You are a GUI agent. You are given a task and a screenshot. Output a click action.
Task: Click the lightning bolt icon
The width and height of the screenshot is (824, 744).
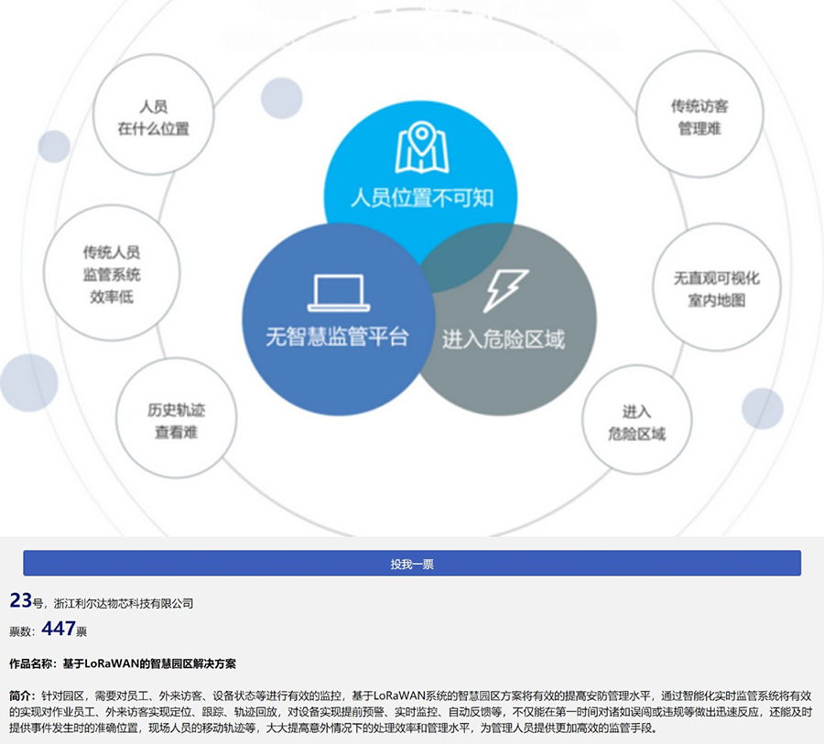[504, 290]
